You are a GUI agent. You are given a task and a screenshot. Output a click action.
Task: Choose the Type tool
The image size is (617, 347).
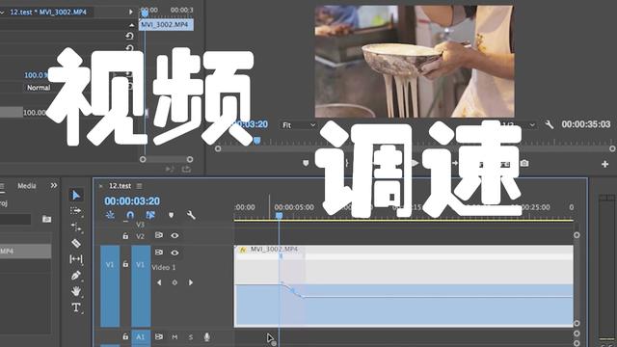[76, 307]
